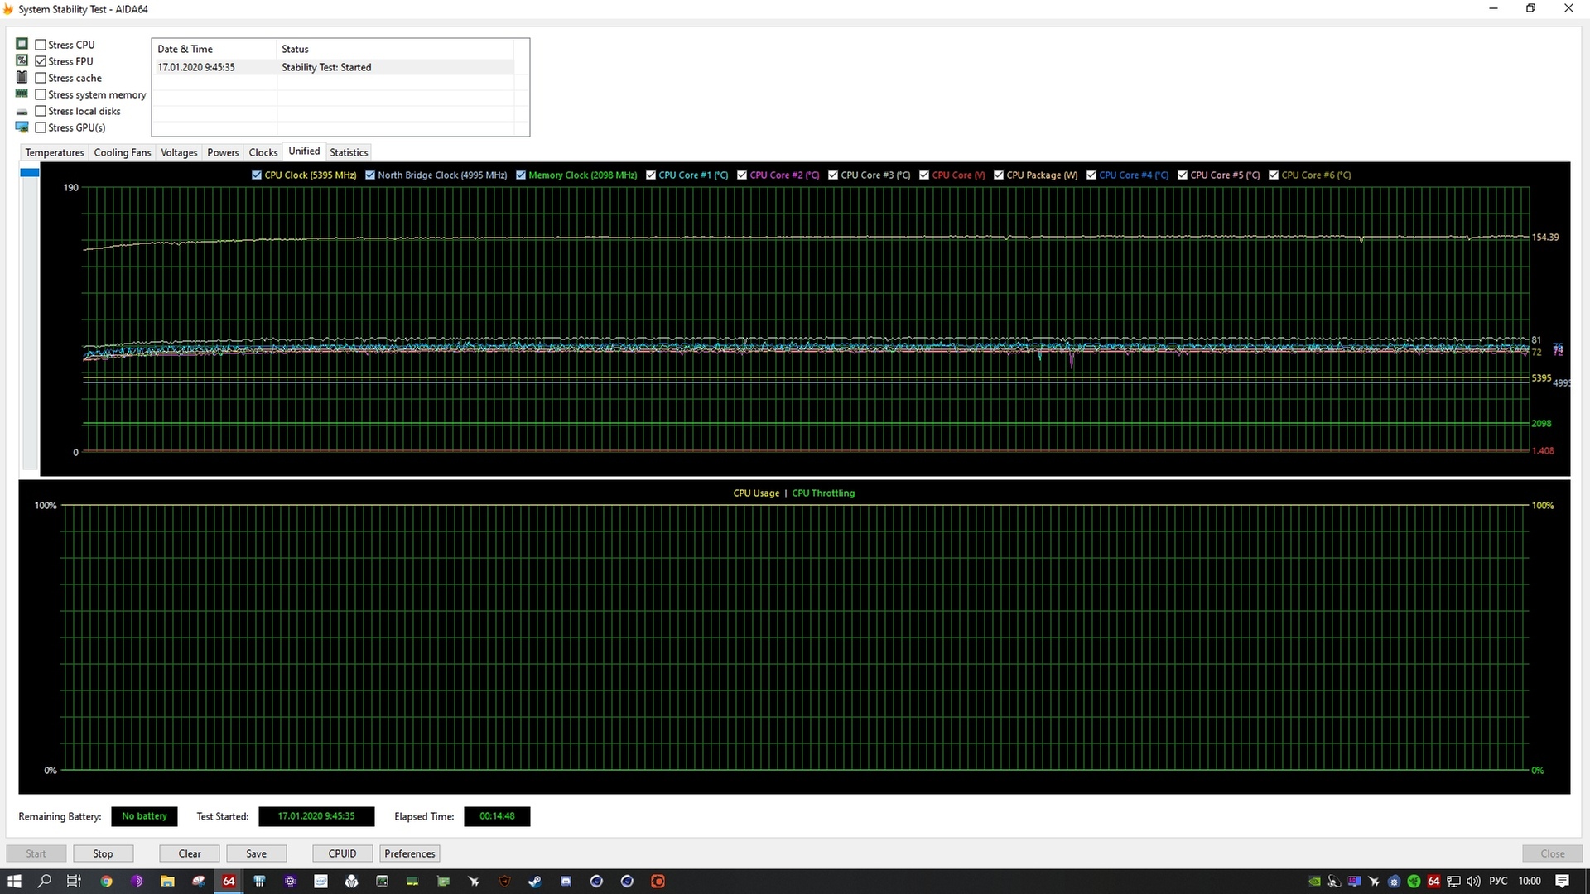The image size is (1590, 894).
Task: Click the Elapsed Time value 00:14:48
Action: (x=497, y=816)
